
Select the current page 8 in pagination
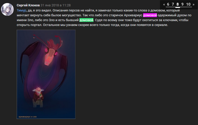click(x=177, y=4)
